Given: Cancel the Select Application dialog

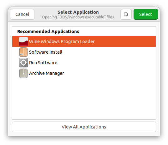Looking at the screenshot, I should click(22, 14).
